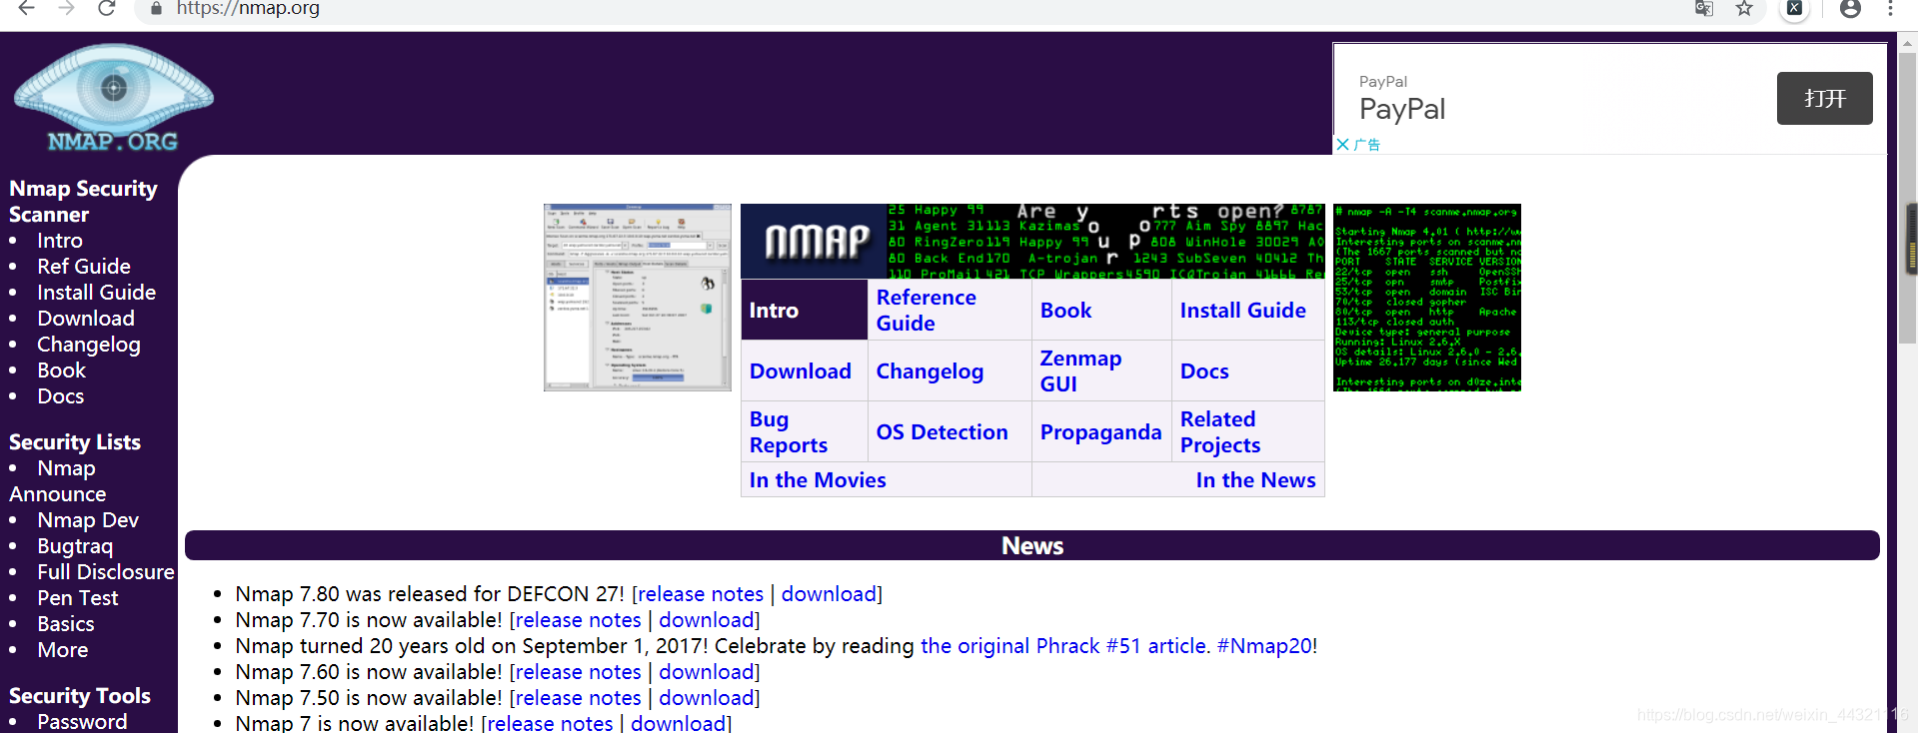1918x733 pixels.
Task: Open Full Disclosure list
Action: click(106, 572)
